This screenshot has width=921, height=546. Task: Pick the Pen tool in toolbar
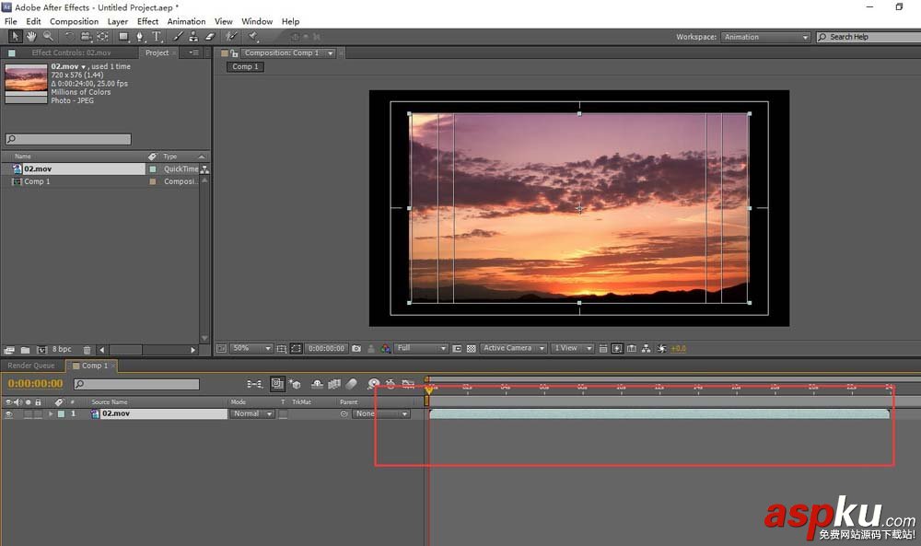click(x=140, y=37)
